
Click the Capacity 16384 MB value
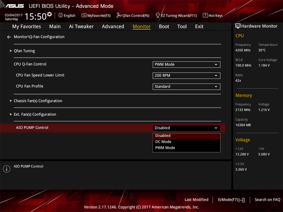[243, 125]
